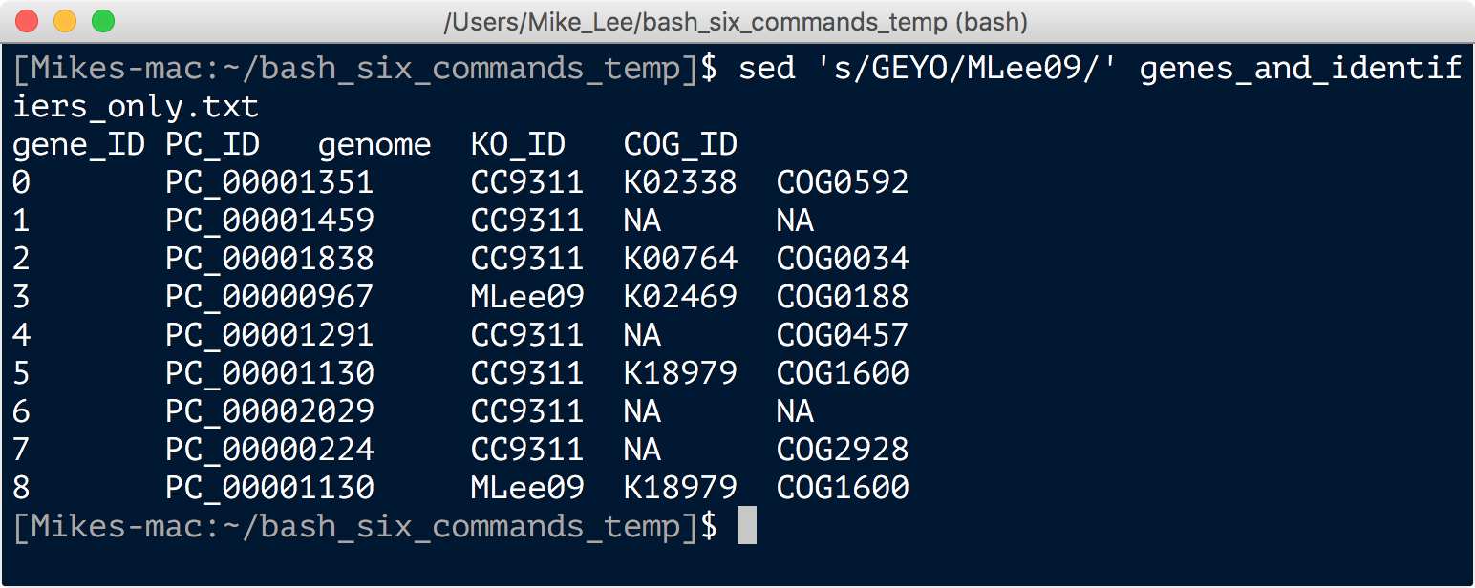Click K02338 value in the first row
This screenshot has width=1475, height=588.
coord(680,182)
